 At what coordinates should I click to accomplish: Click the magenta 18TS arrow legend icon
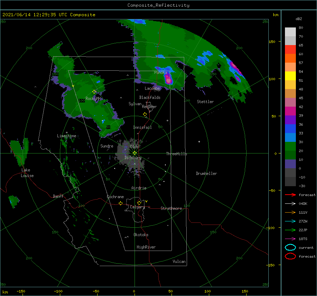tap(290, 239)
